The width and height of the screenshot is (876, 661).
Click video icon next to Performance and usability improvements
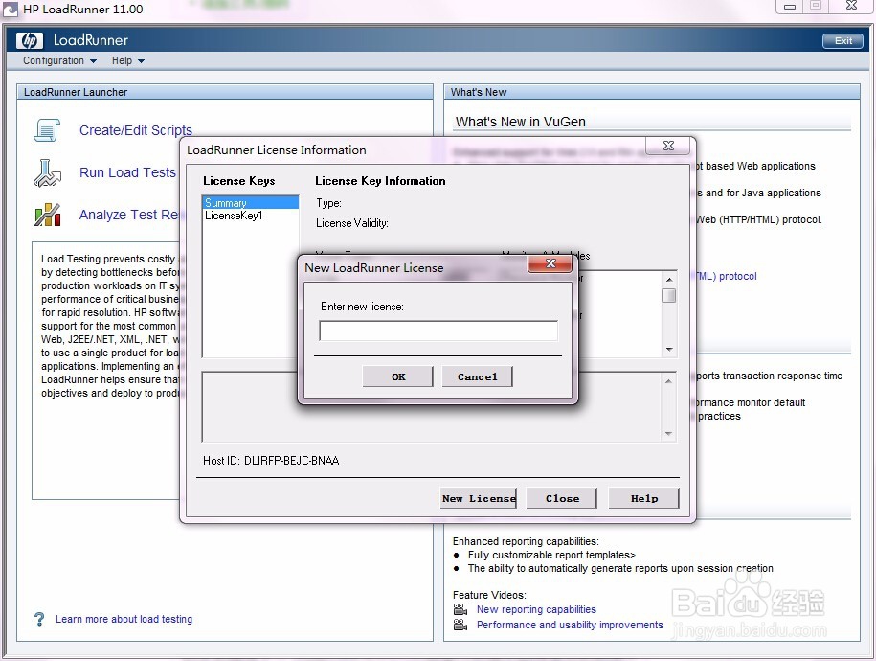coord(460,625)
